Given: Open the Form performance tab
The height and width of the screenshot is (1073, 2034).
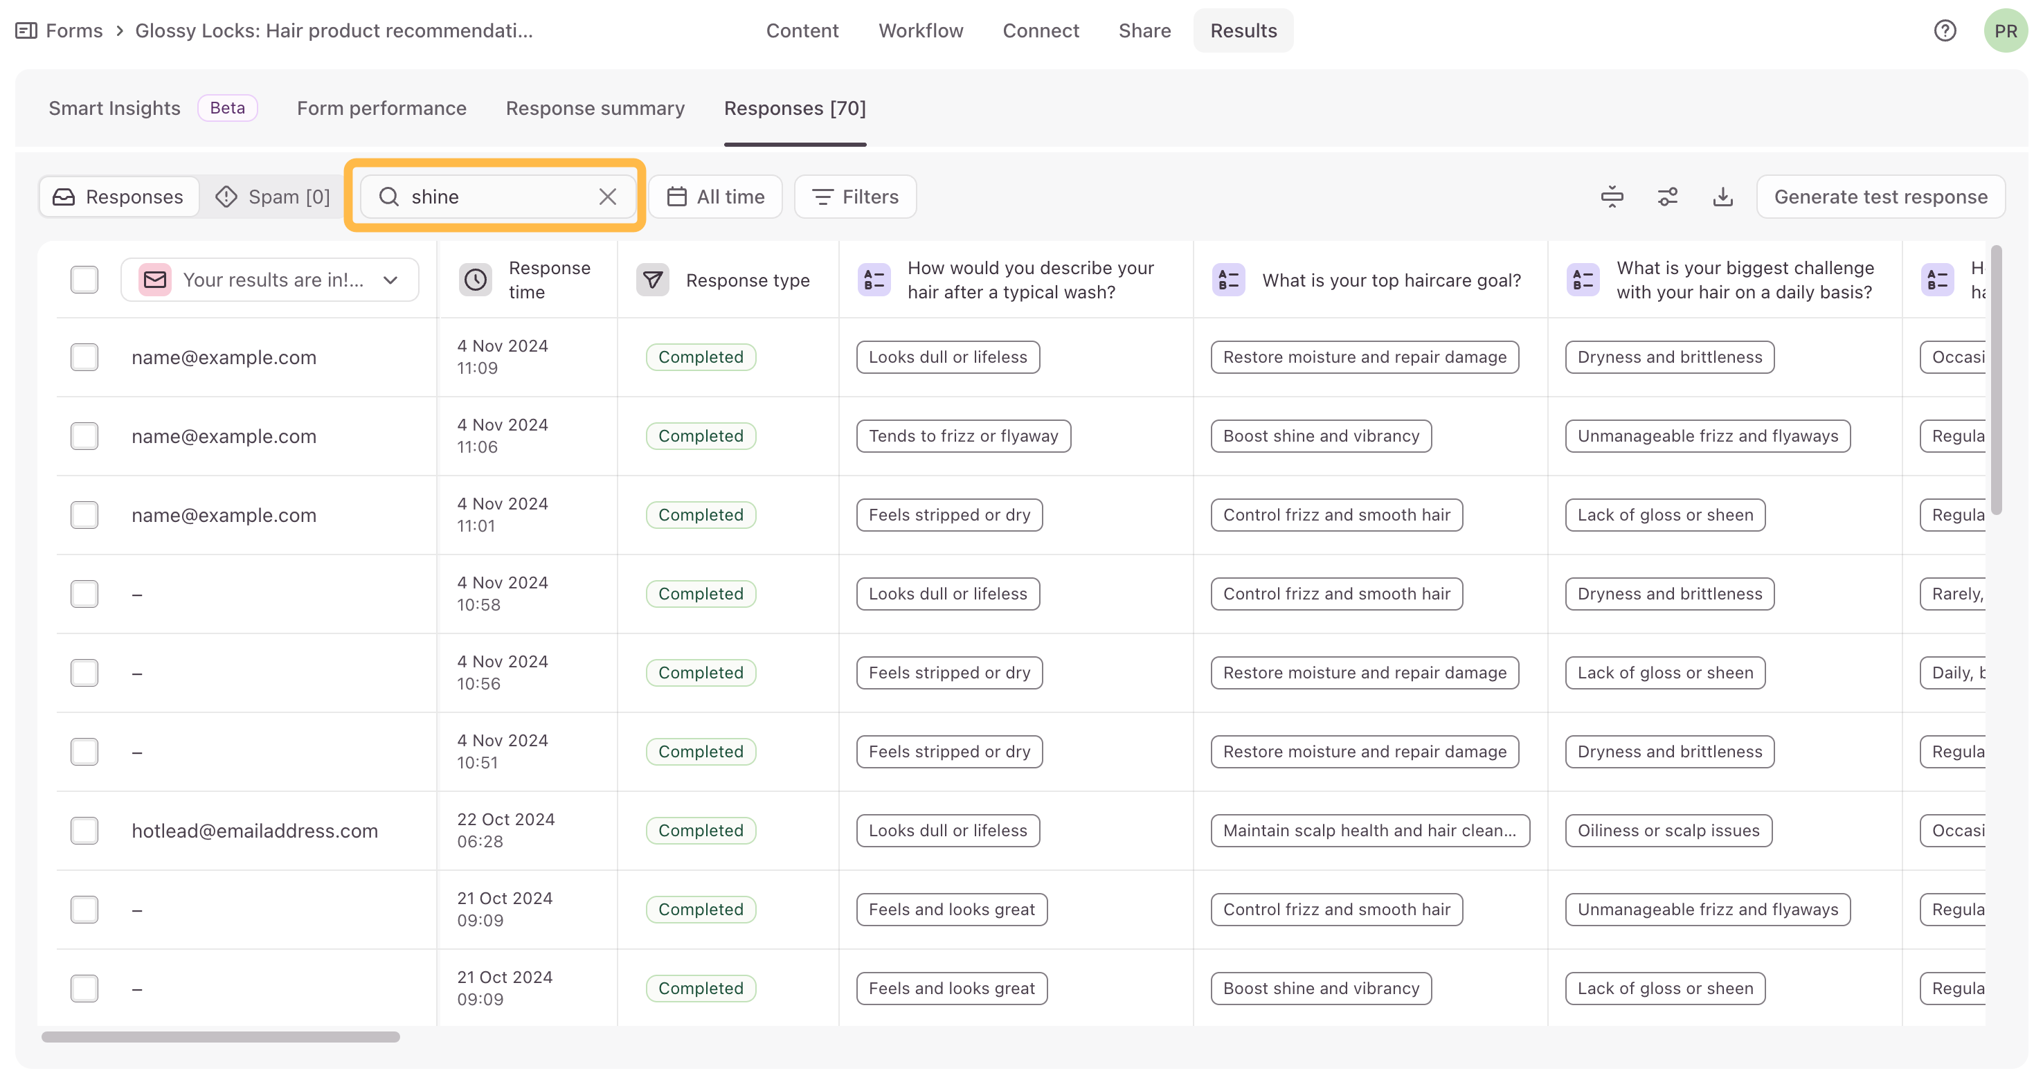Looking at the screenshot, I should point(381,108).
